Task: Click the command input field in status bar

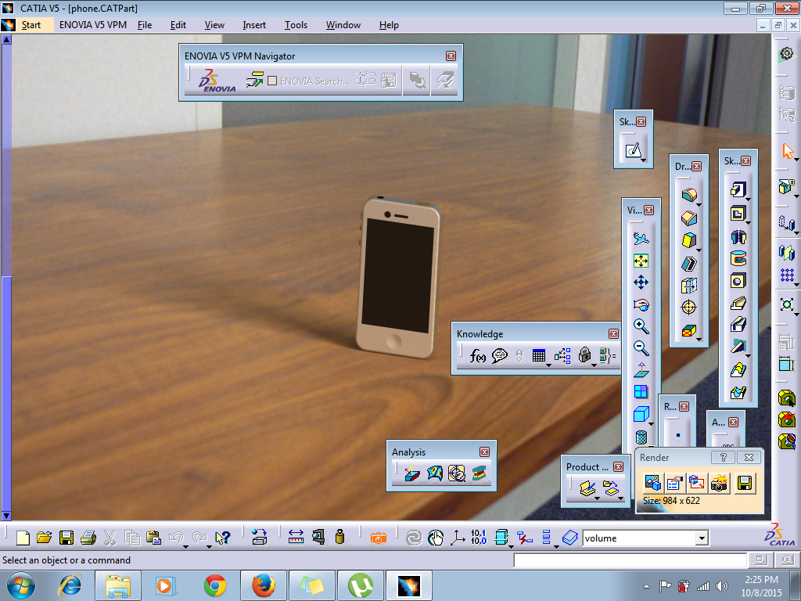Action: point(630,560)
